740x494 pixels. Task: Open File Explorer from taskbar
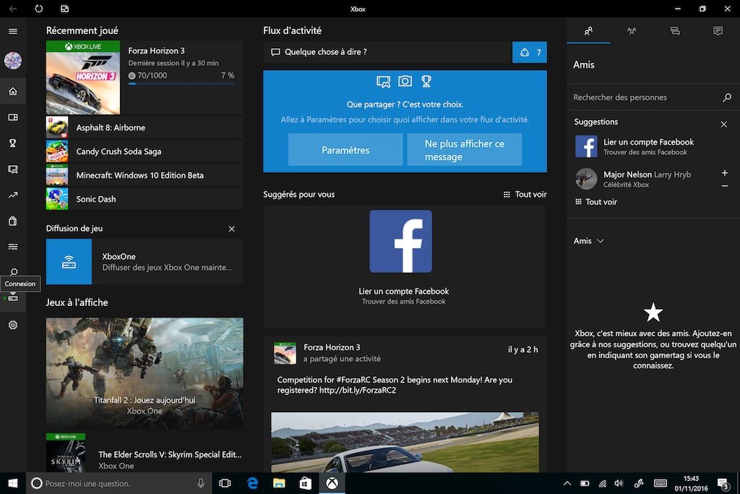(x=279, y=483)
